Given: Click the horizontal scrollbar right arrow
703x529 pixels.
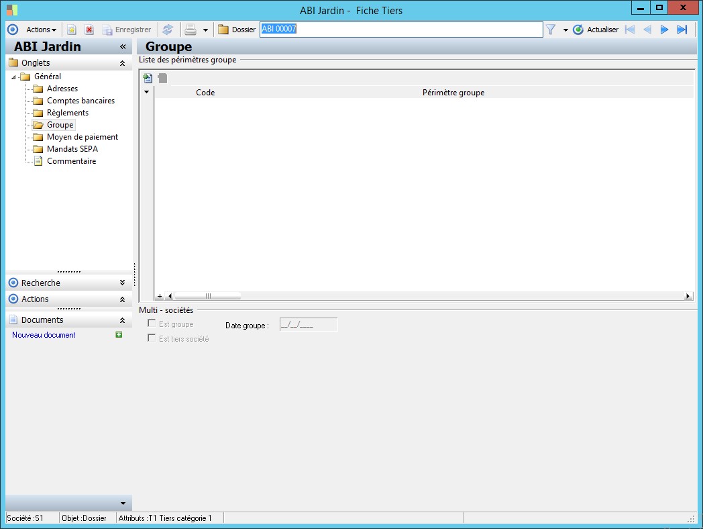Looking at the screenshot, I should [688, 296].
